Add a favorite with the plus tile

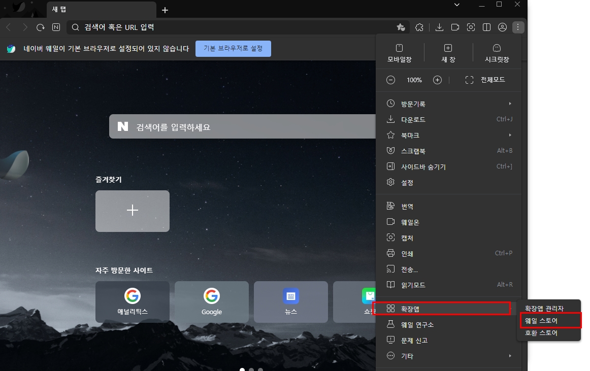coord(133,211)
